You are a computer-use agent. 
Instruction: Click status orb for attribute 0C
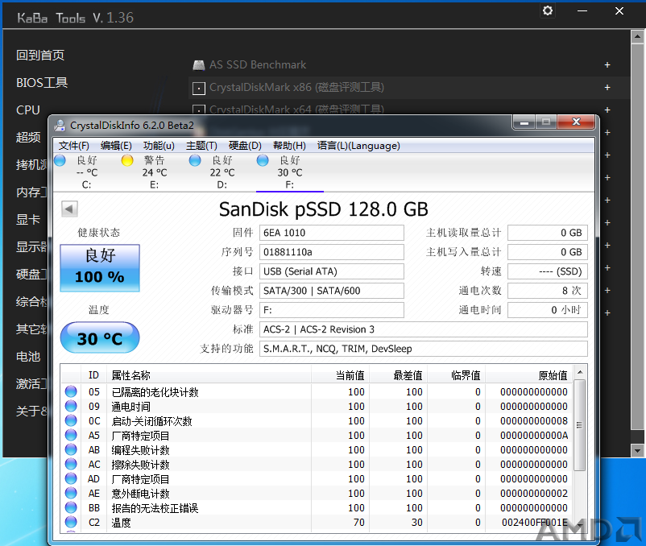tap(71, 420)
